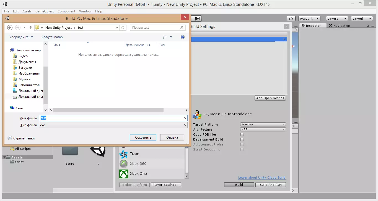Expand the file type dropdown
The width and height of the screenshot is (378, 201).
185,125
